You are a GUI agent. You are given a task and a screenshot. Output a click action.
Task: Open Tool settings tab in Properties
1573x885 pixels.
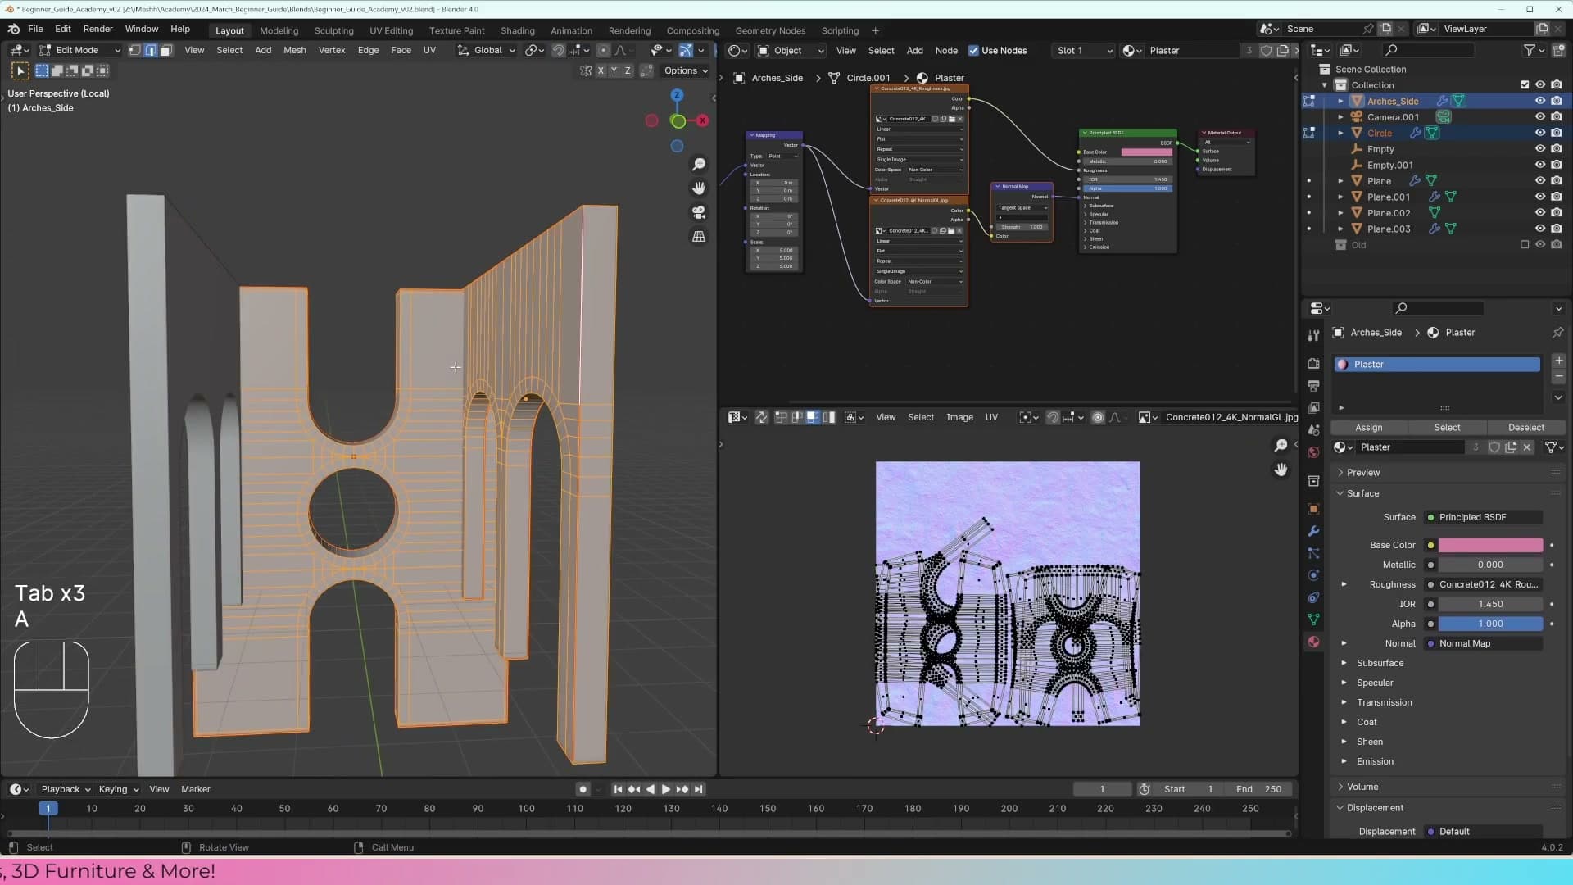pyautogui.click(x=1313, y=335)
